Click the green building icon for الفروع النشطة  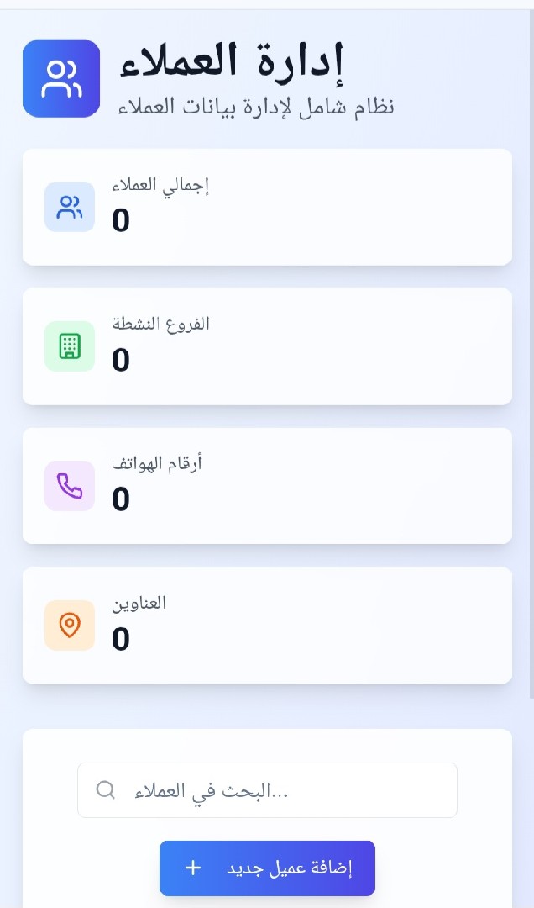(70, 346)
